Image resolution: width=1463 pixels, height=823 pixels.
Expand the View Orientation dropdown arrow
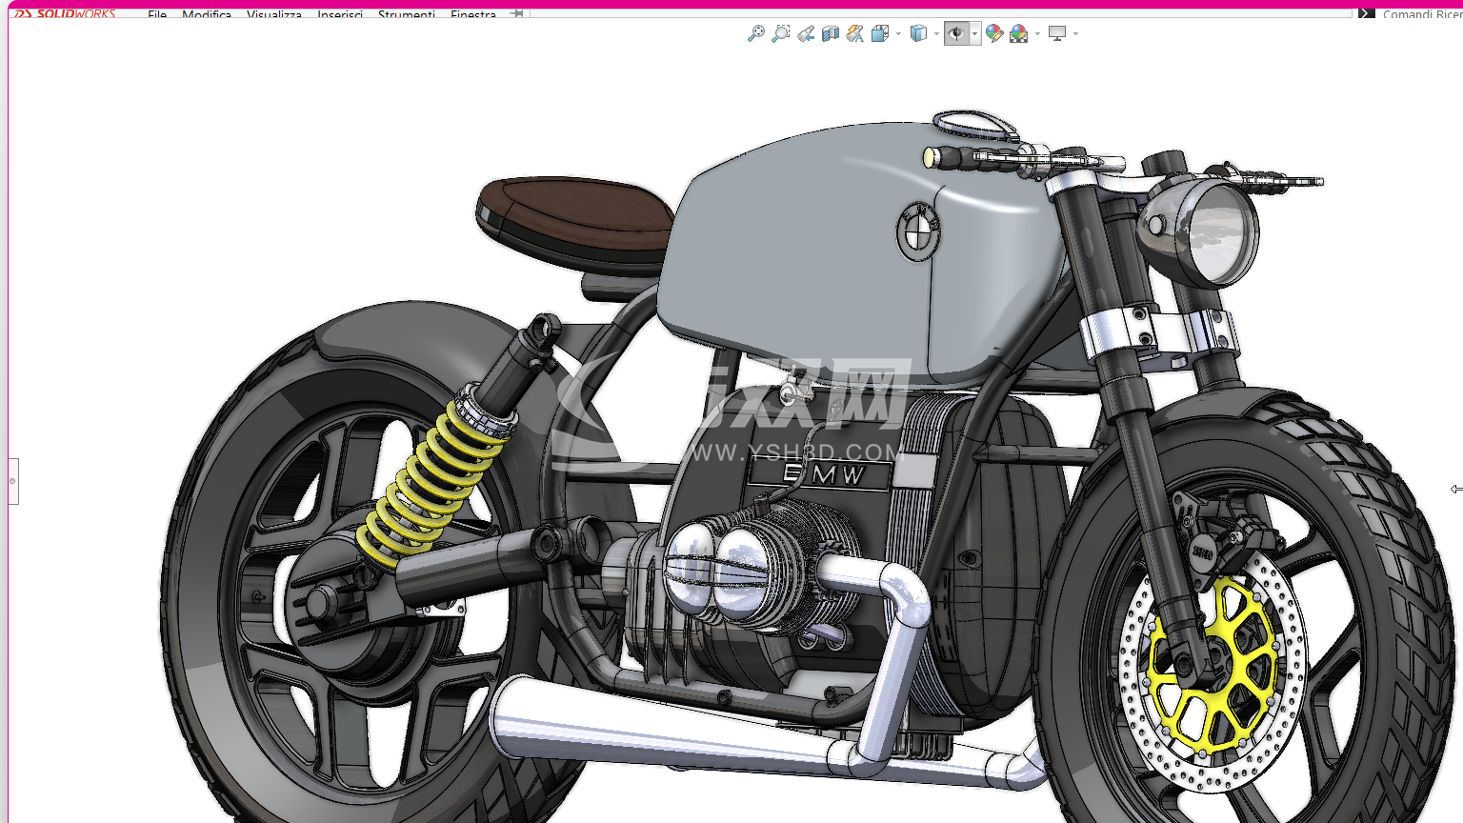pos(898,34)
